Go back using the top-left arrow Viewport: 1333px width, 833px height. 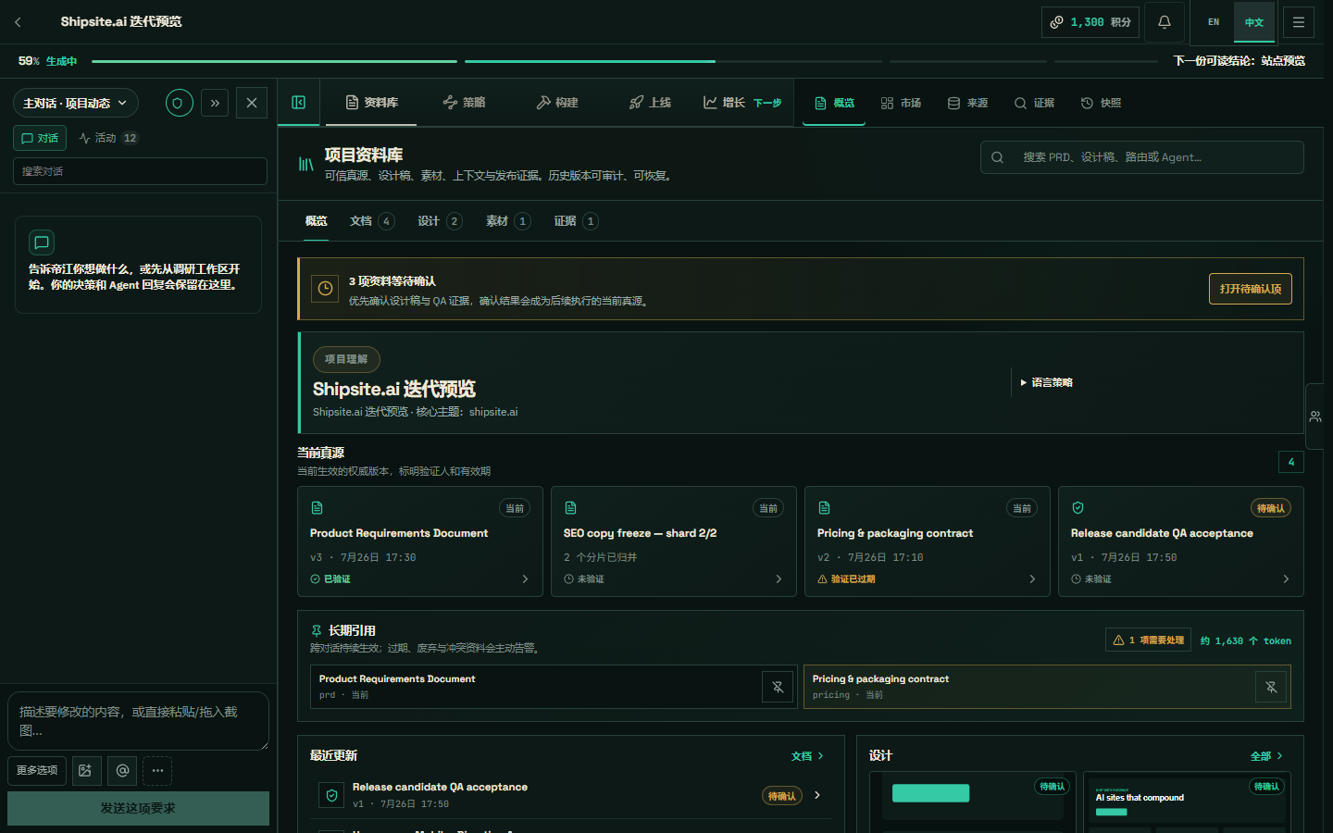click(x=18, y=22)
